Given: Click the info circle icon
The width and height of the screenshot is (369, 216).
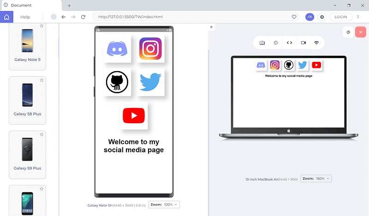Looking at the screenshot, I should click(x=54, y=17).
